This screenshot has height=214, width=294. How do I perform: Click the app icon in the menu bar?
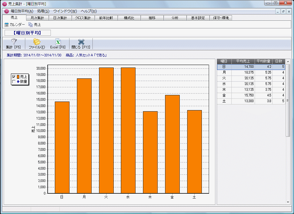tap(7, 11)
